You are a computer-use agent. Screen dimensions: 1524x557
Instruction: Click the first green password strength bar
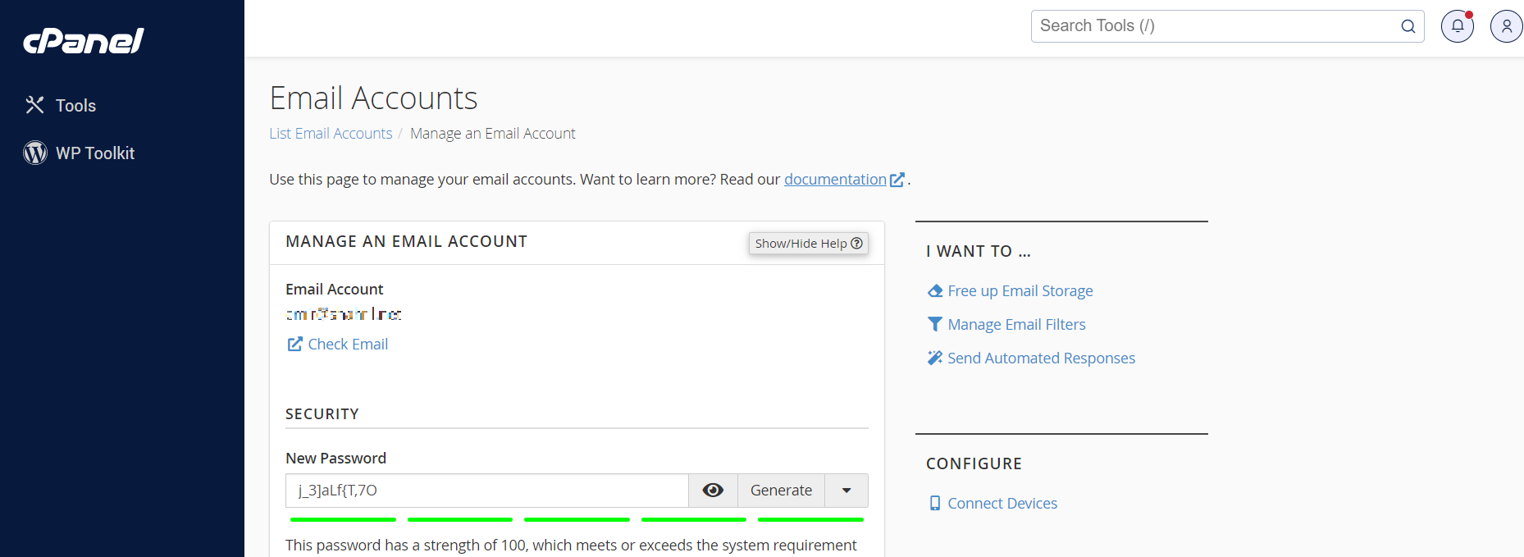pos(343,519)
